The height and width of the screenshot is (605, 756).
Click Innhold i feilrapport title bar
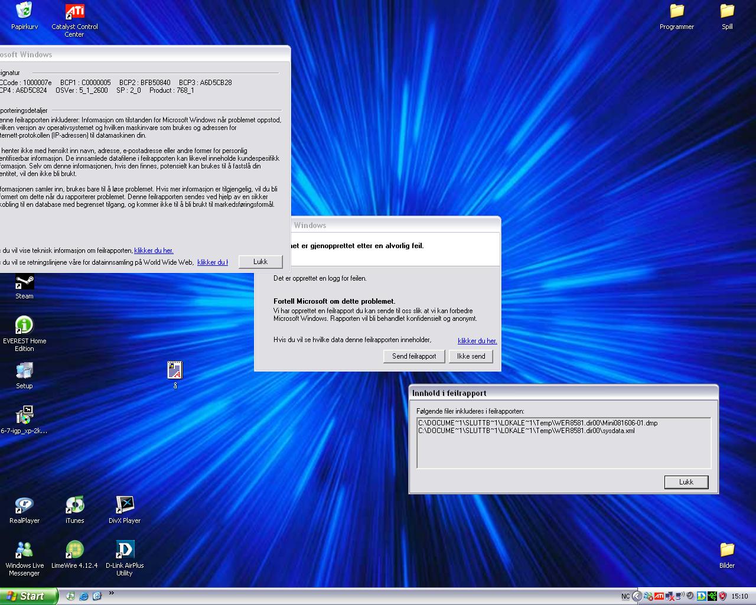pos(563,393)
